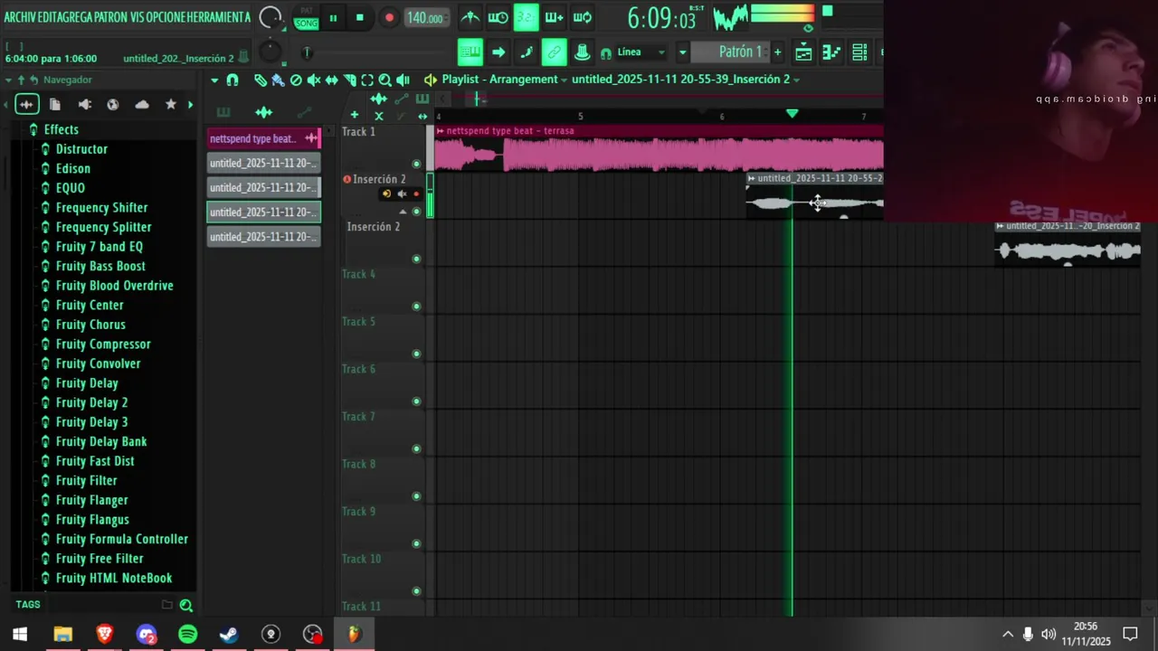Viewport: 1158px width, 651px height.
Task: Pause playback
Action: coord(333,18)
